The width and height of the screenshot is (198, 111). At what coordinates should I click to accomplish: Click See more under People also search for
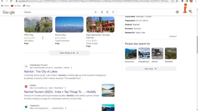pos(151,69)
